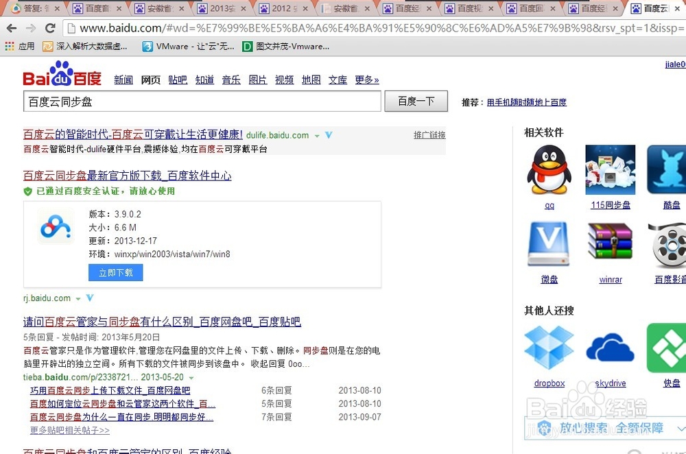Click the 快盘 green icon
The width and height of the screenshot is (686, 454).
[666, 348]
